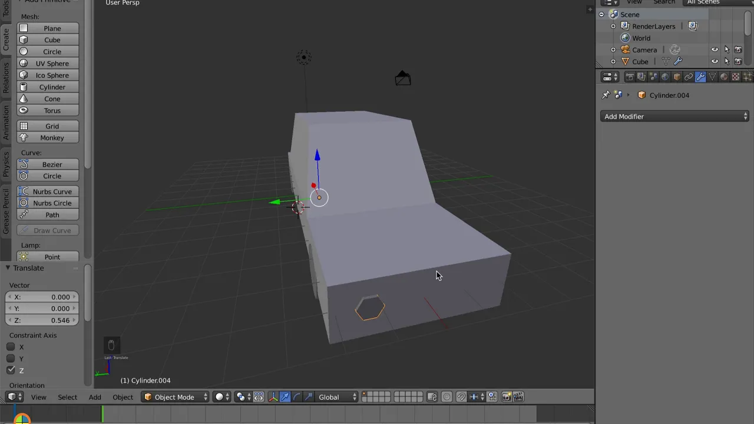Open the Constraints properties chain tab

(x=689, y=77)
